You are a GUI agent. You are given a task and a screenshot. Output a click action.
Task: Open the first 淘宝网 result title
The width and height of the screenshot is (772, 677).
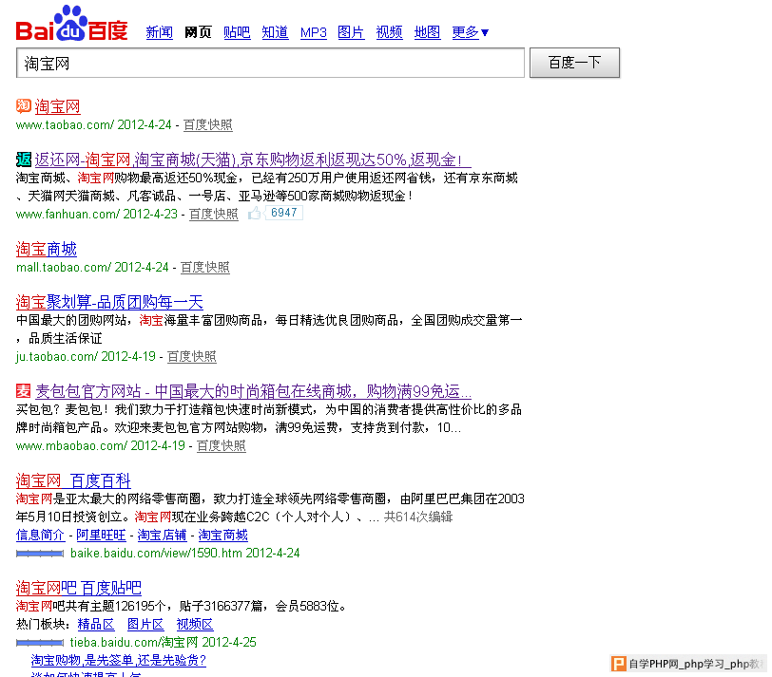point(58,106)
